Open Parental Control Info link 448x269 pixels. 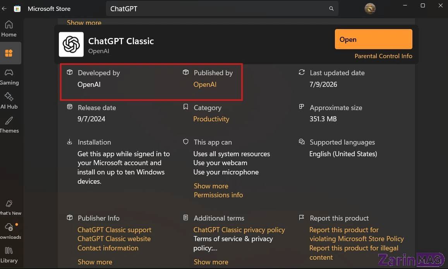click(383, 56)
